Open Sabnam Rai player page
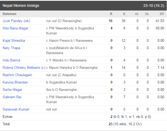Image resolution: width=167 pixels, height=131 pixels. click(12, 97)
